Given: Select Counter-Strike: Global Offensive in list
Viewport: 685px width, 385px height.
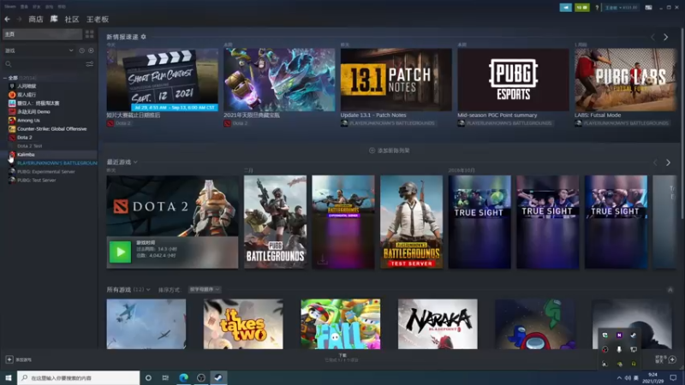Looking at the screenshot, I should tap(51, 129).
